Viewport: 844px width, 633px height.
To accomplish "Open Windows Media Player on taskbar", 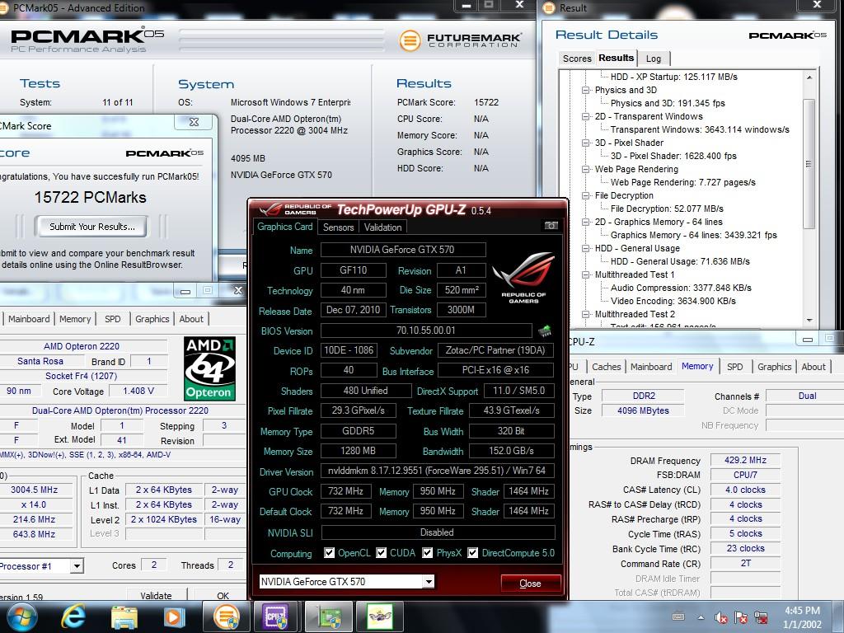I will [x=174, y=617].
